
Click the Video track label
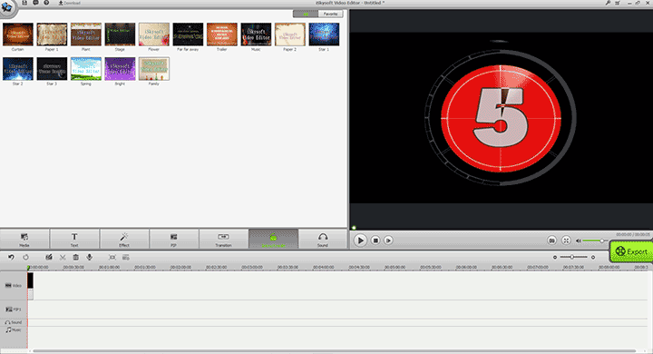[x=14, y=286]
